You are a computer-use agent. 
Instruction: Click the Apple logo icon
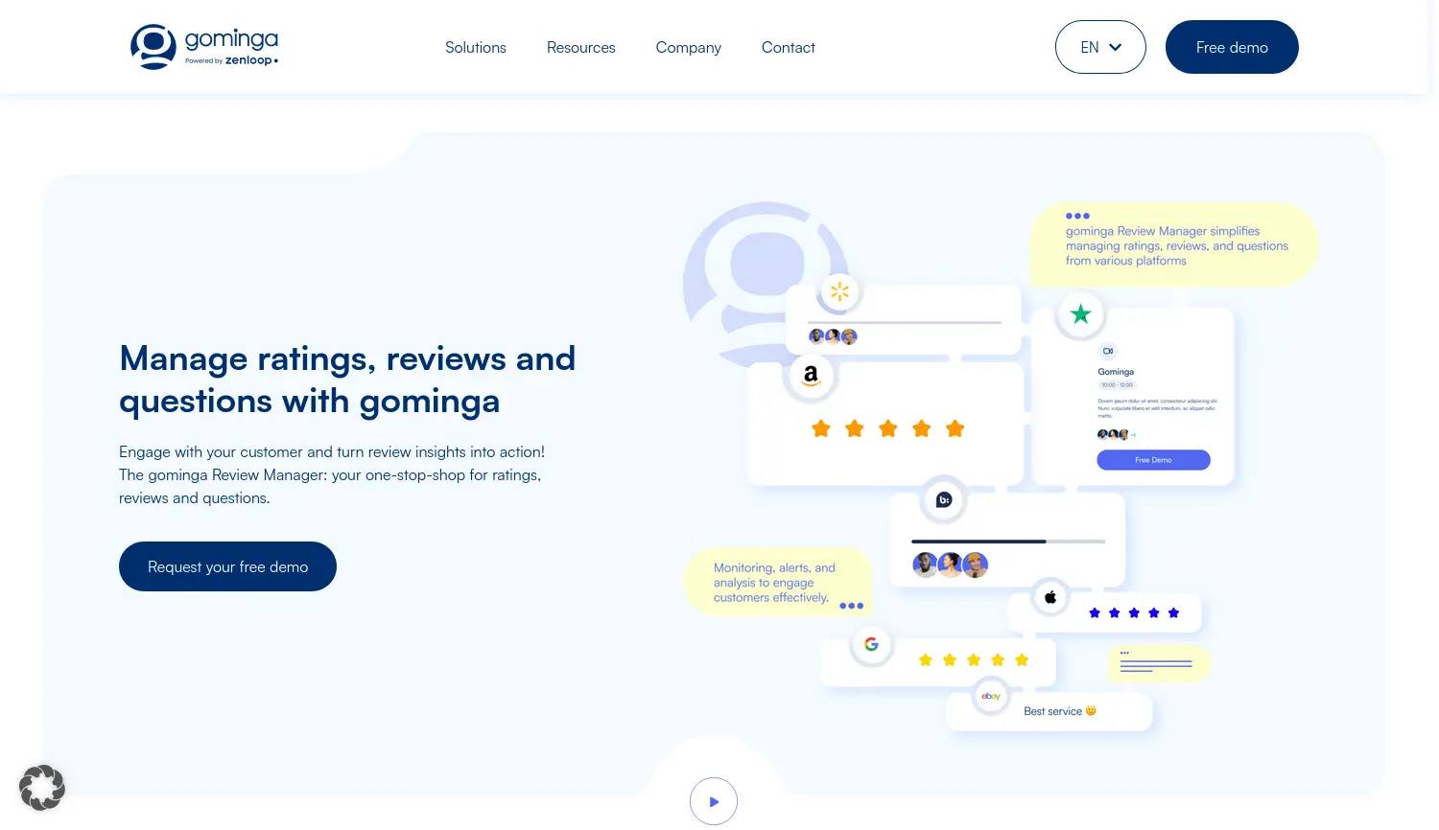1050,597
